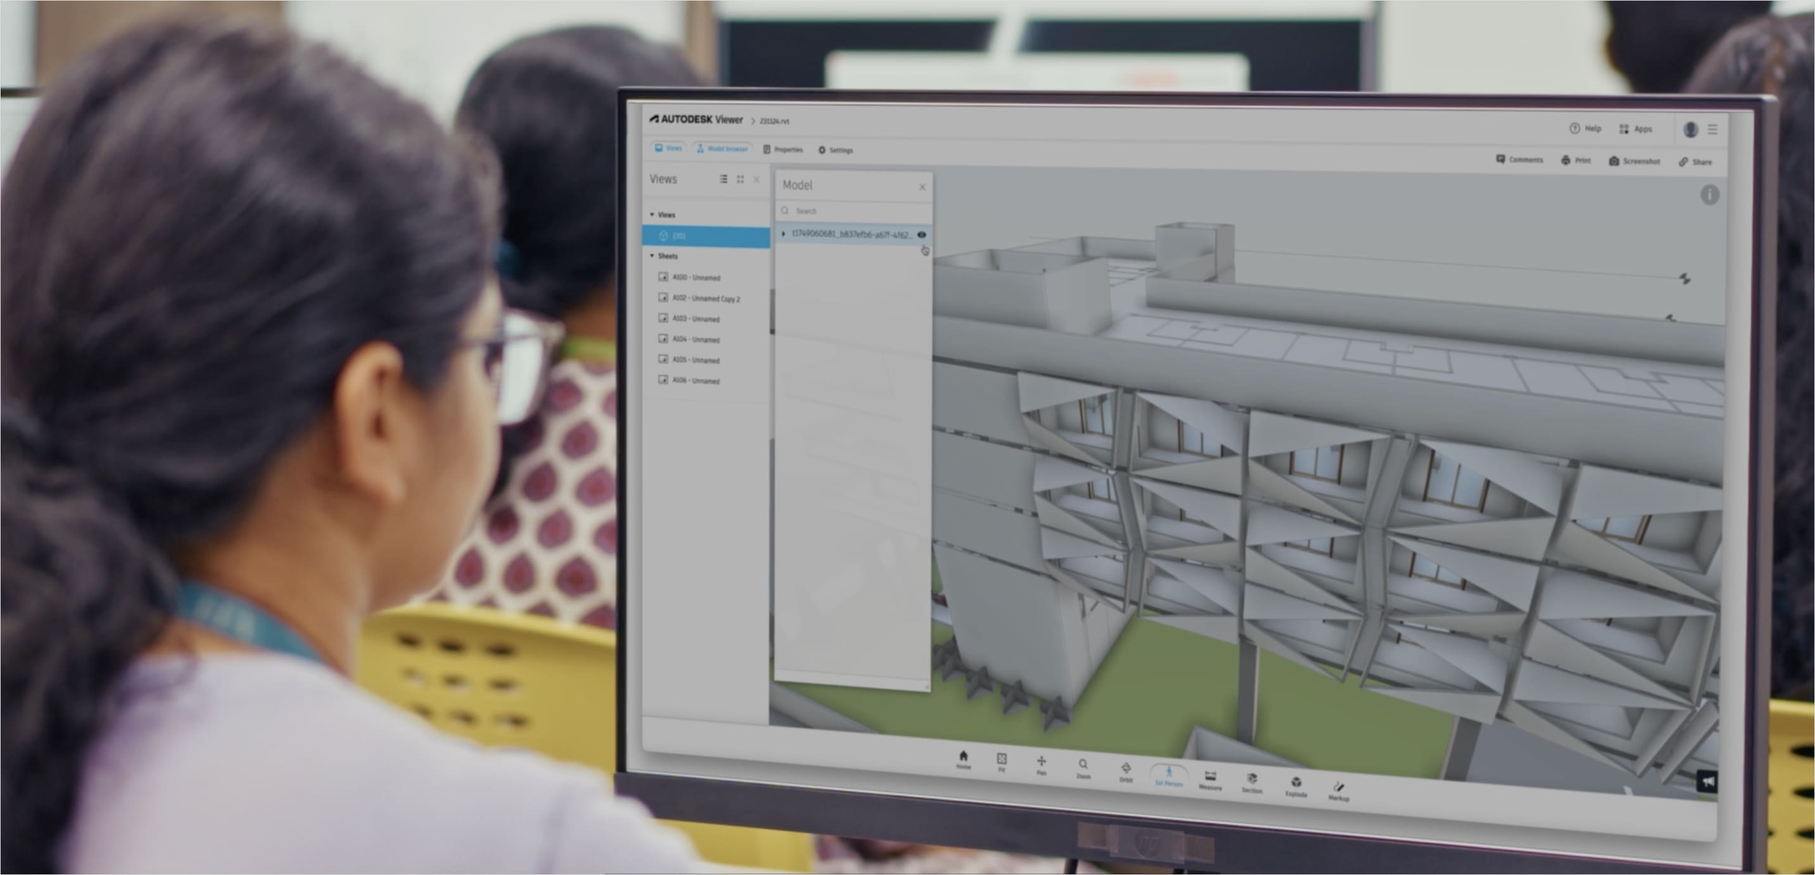Click the Home view tool
Viewport: 1815px width, 875px height.
point(963,758)
